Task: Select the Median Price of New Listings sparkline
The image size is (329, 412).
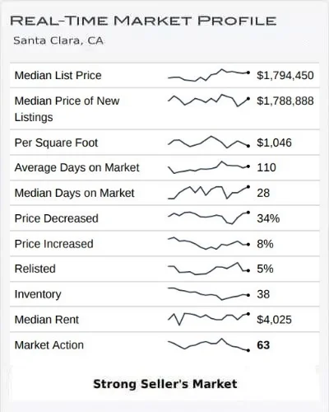Action: pyautogui.click(x=209, y=101)
